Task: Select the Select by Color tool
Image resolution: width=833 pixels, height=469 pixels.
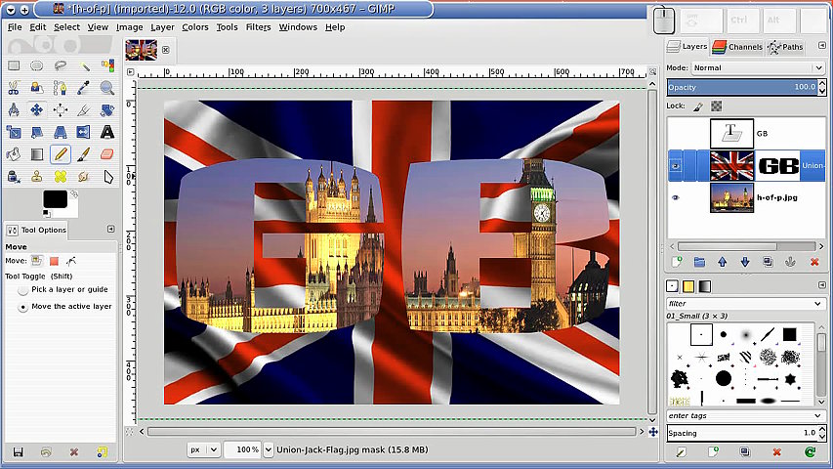Action: tap(107, 65)
